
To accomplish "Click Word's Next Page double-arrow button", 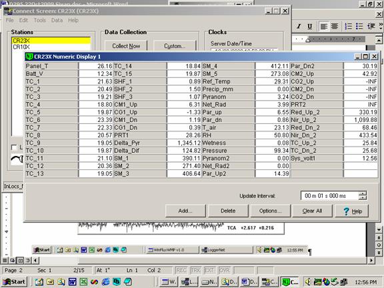I will [x=379, y=253].
